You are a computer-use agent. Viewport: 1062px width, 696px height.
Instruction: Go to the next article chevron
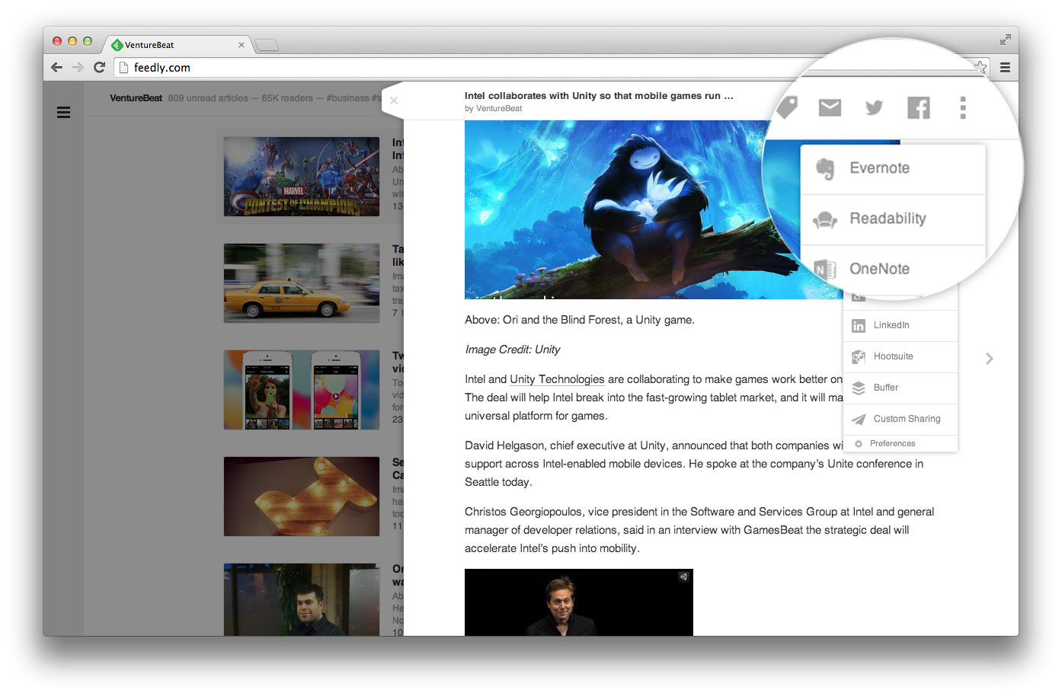[x=989, y=359]
